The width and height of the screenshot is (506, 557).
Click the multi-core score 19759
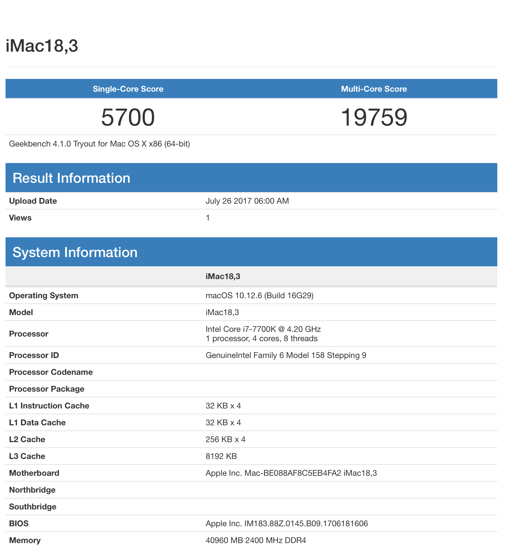point(374,117)
